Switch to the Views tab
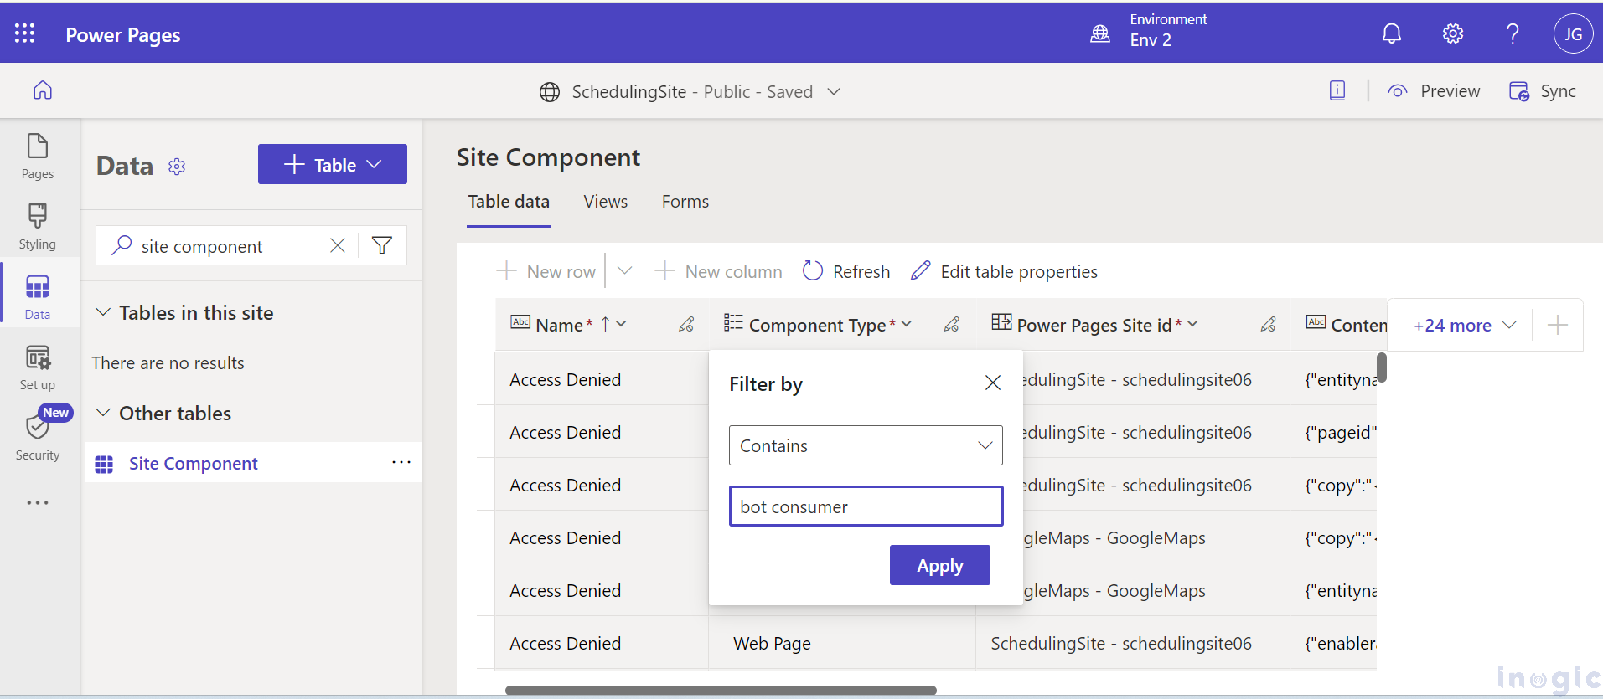 606,202
